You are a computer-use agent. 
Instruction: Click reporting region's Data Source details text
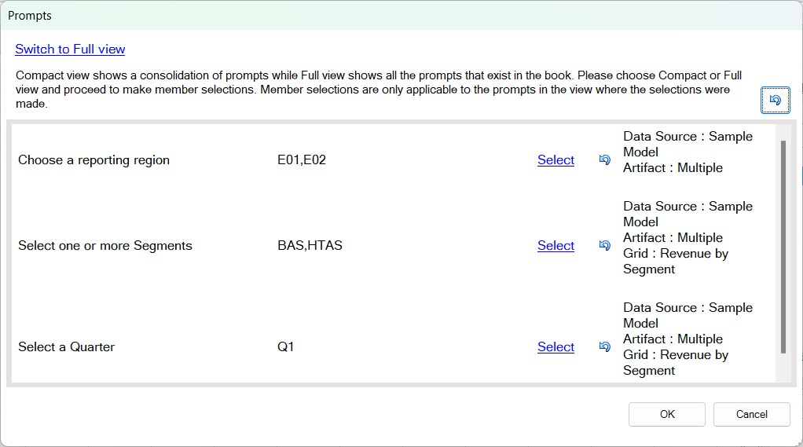(x=687, y=144)
